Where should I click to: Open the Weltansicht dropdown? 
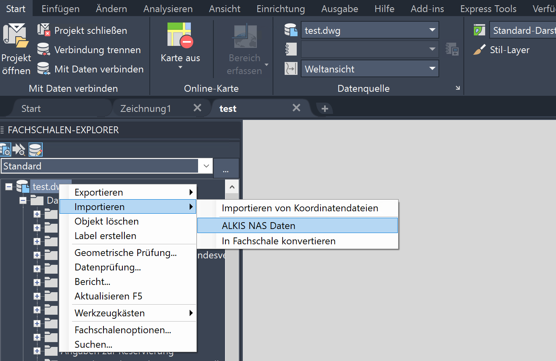(x=432, y=69)
